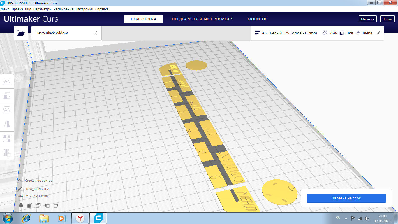398x224 pixels.
Task: Click the dimensions text 244.8 x 59.2 x 1.8 мм
Action: 33,196
